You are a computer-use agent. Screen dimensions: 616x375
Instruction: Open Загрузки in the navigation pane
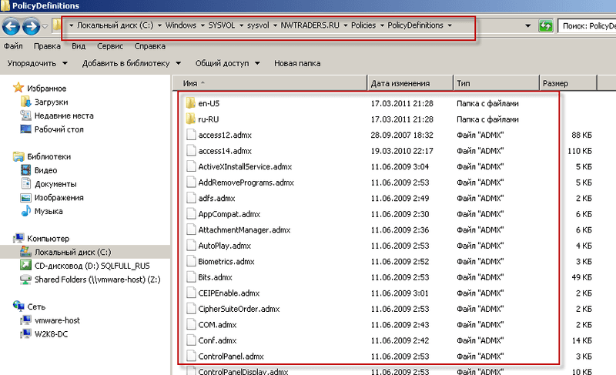(51, 102)
